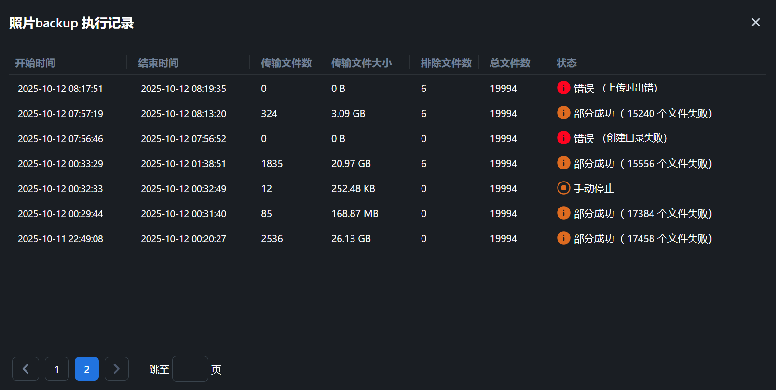
Task: Click the 手动停止 stop status icon
Action: click(x=563, y=188)
